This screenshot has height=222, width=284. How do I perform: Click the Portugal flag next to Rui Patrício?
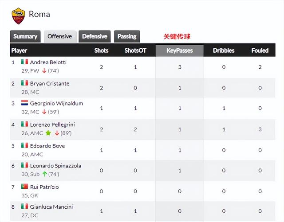[25, 187]
